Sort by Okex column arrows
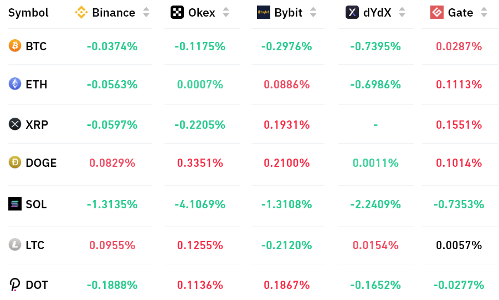 point(225,12)
